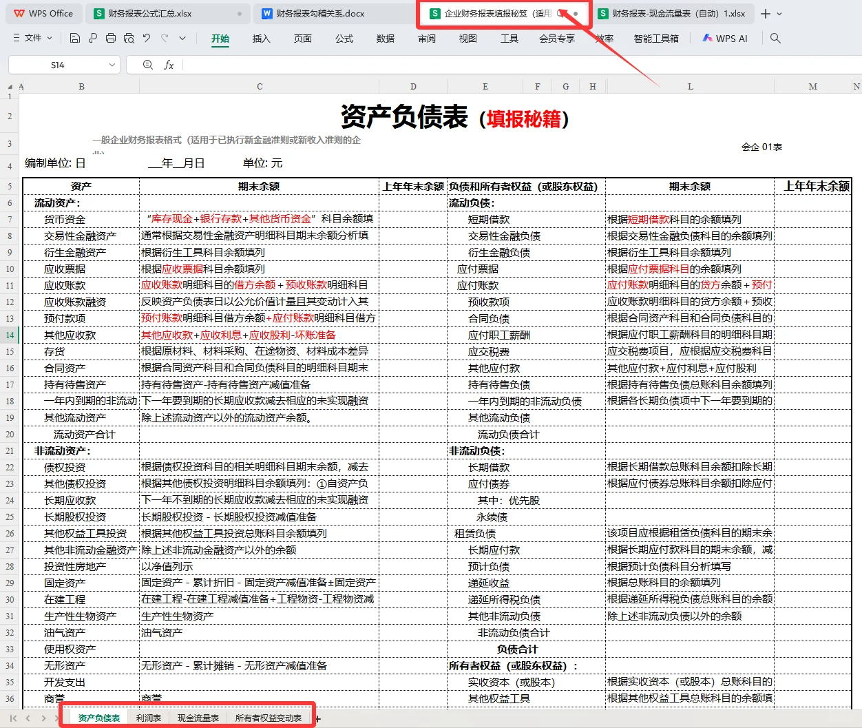
Task: Click 其他应收款+应收利息+应收股利-坏账准备 cell
Action: tap(260, 335)
